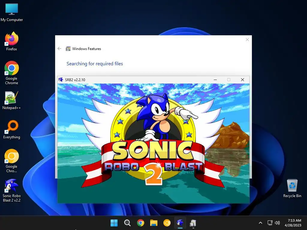The width and height of the screenshot is (307, 230).
Task: Select the Everything search desktop icon
Action: (12, 129)
